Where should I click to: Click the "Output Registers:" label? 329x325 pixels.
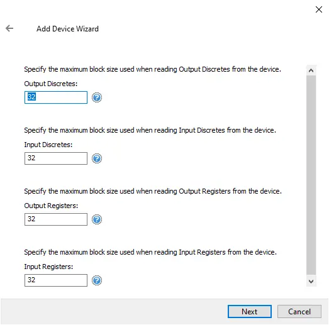coord(51,206)
